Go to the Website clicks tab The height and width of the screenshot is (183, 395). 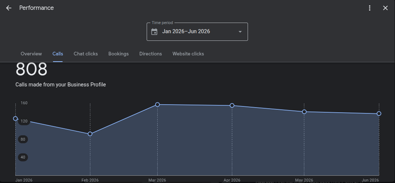click(188, 54)
